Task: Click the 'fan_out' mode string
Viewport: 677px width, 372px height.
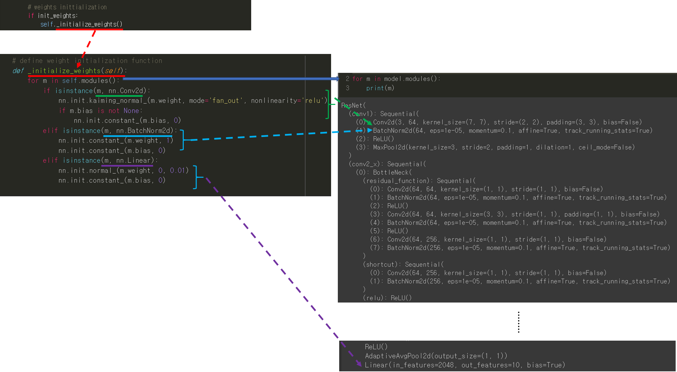Action: coord(224,101)
